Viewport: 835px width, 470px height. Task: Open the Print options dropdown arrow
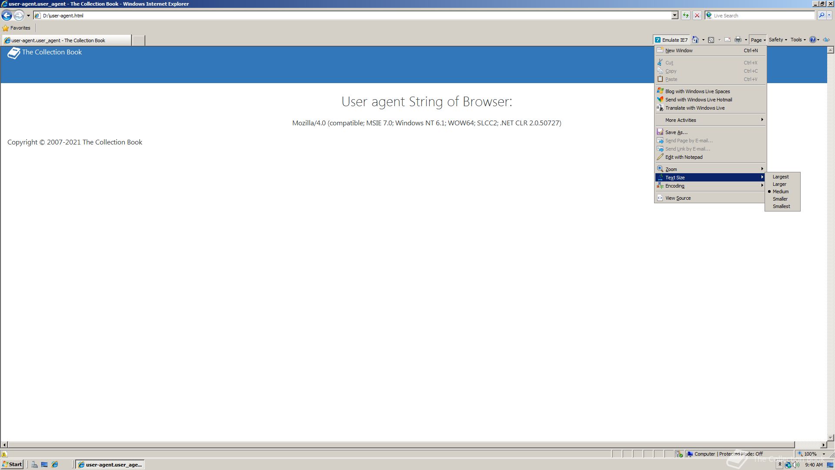pyautogui.click(x=746, y=40)
